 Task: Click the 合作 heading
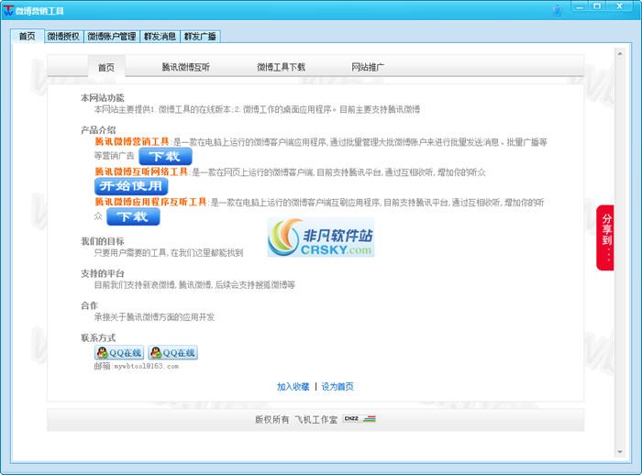click(x=89, y=305)
